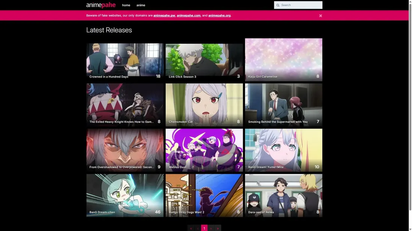Click the 'Link Click Season 3' title
The height and width of the screenshot is (231, 412).
(x=182, y=77)
